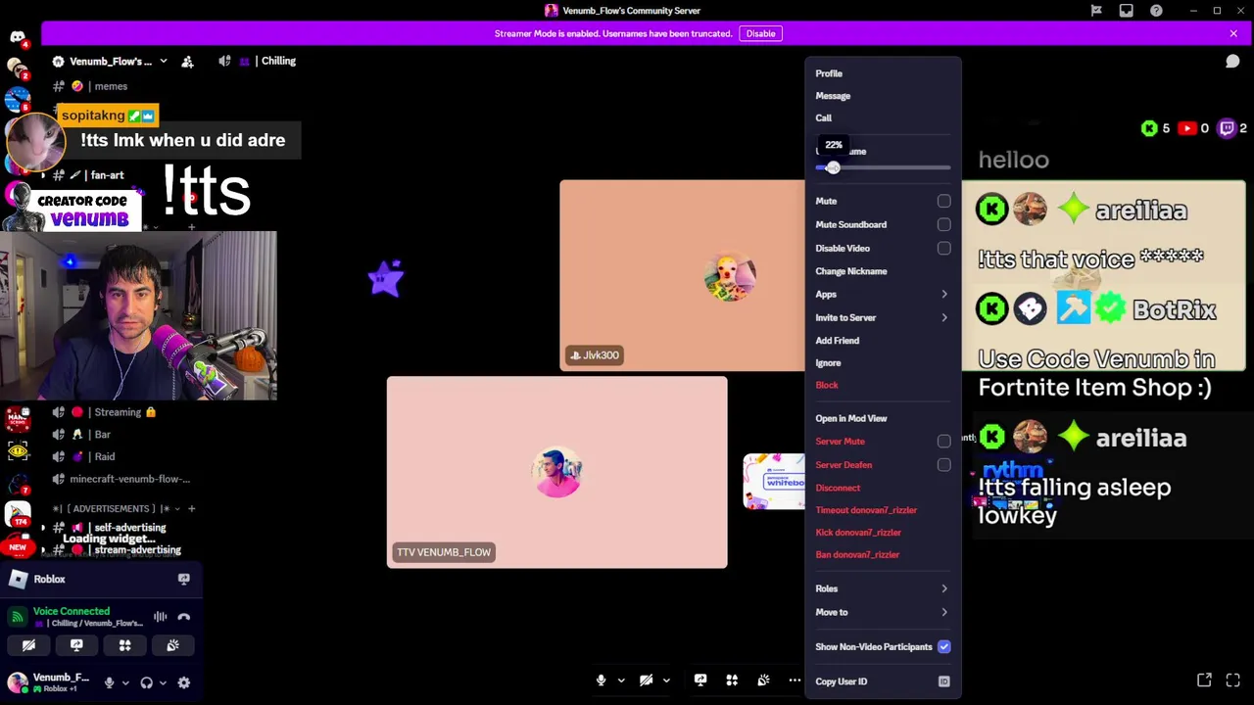Pop out the call window
The height and width of the screenshot is (705, 1254).
tap(1204, 681)
